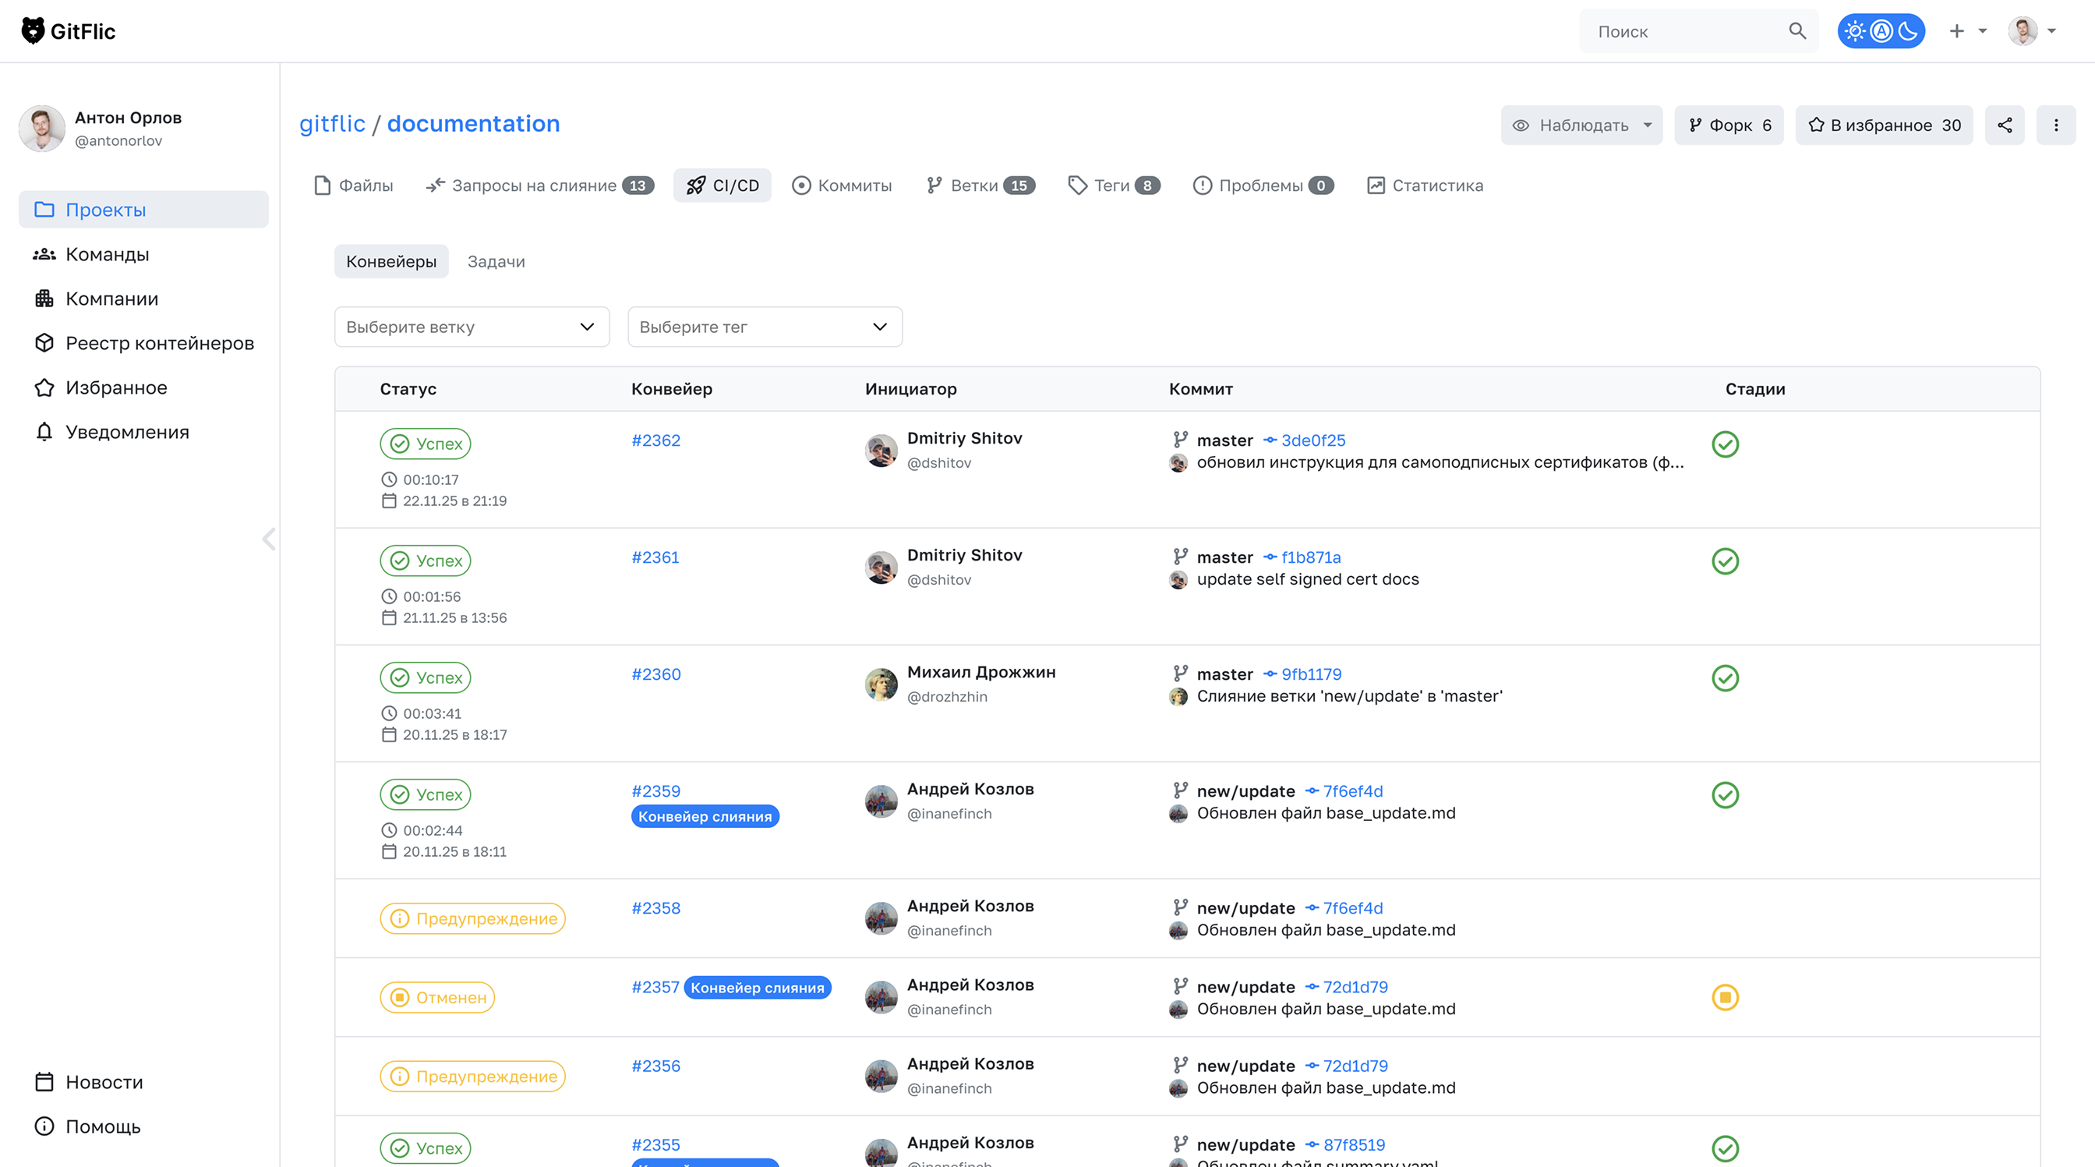2095x1167 pixels.
Task: Switch to the Файлы tab
Action: click(x=354, y=186)
